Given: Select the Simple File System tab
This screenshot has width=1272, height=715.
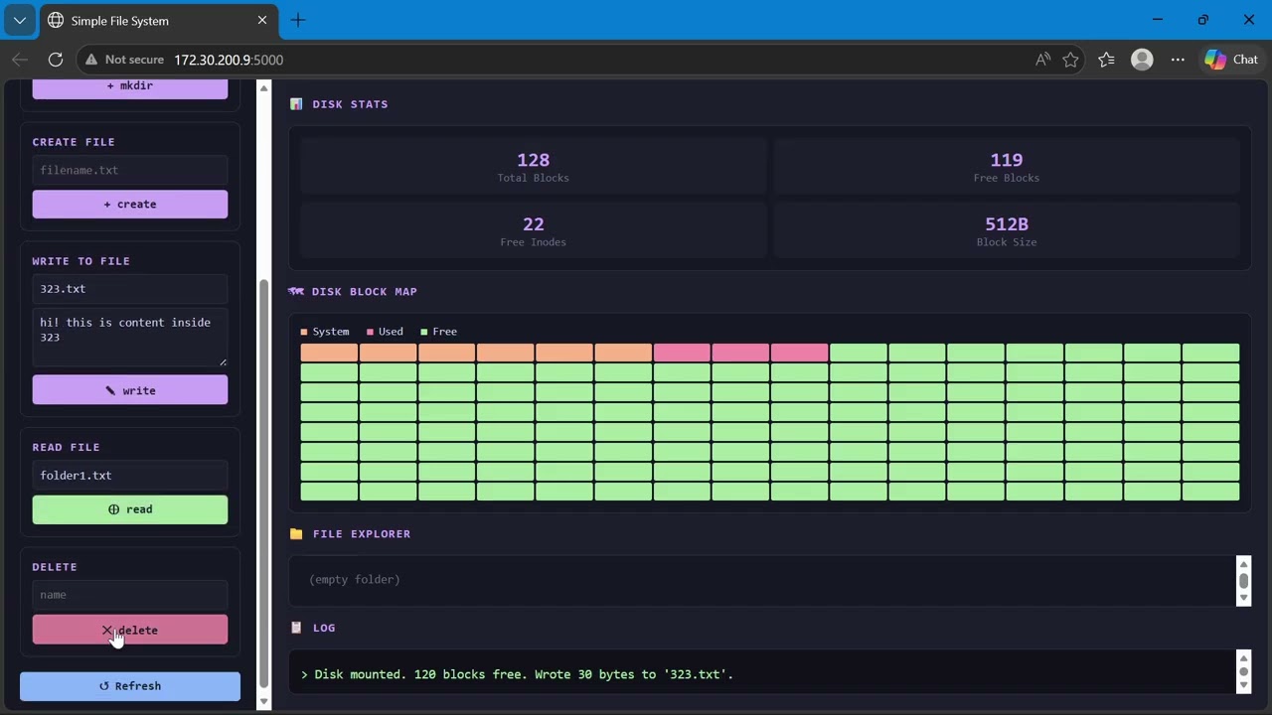Looking at the screenshot, I should click(159, 21).
